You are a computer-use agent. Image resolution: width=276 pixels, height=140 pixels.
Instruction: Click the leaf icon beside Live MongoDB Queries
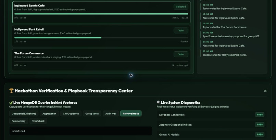tap(11, 103)
